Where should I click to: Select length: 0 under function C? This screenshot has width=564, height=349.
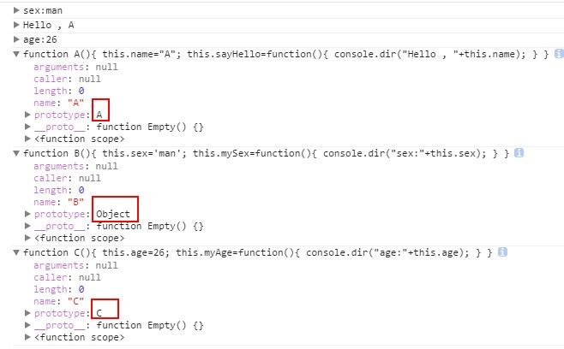(x=58, y=289)
